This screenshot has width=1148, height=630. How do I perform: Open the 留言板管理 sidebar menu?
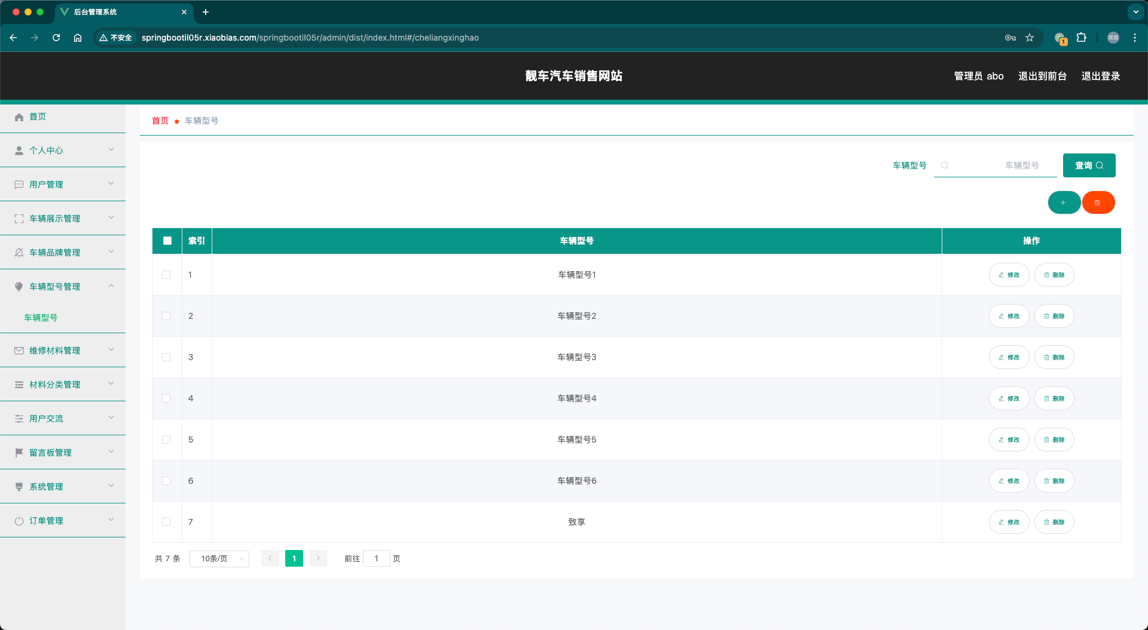[x=63, y=453]
